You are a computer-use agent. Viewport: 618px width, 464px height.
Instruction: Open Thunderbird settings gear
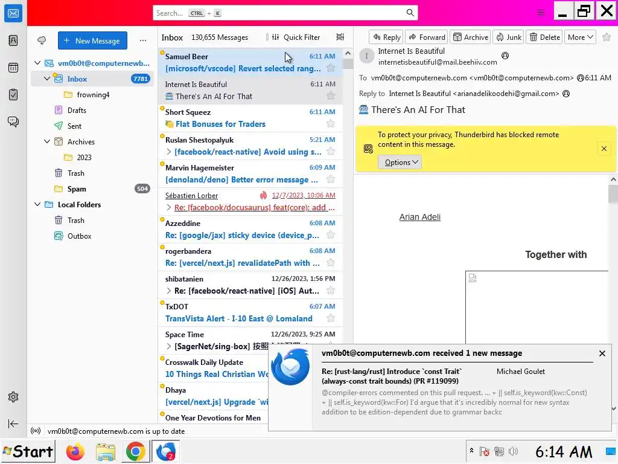click(13, 397)
